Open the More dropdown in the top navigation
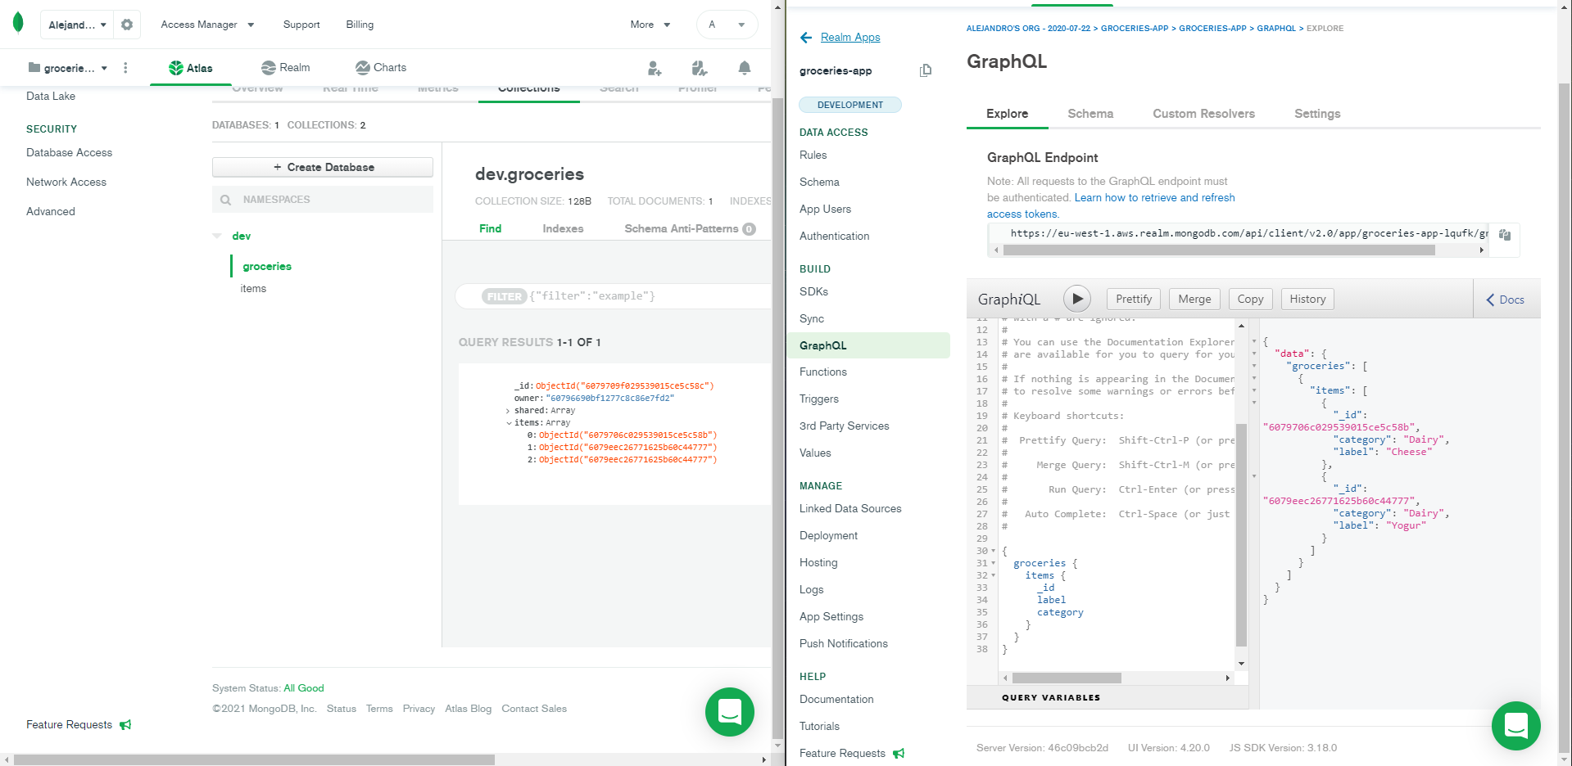The width and height of the screenshot is (1572, 766). click(650, 24)
